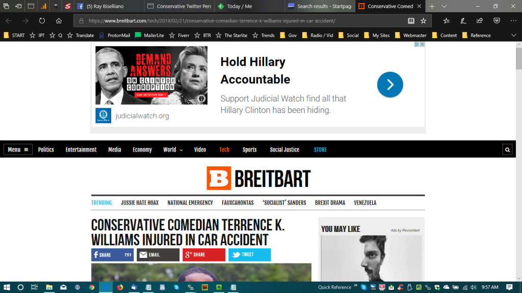This screenshot has height=293, width=522.
Task: Open the Jussie Hate Hoax trending link
Action: click(140, 202)
